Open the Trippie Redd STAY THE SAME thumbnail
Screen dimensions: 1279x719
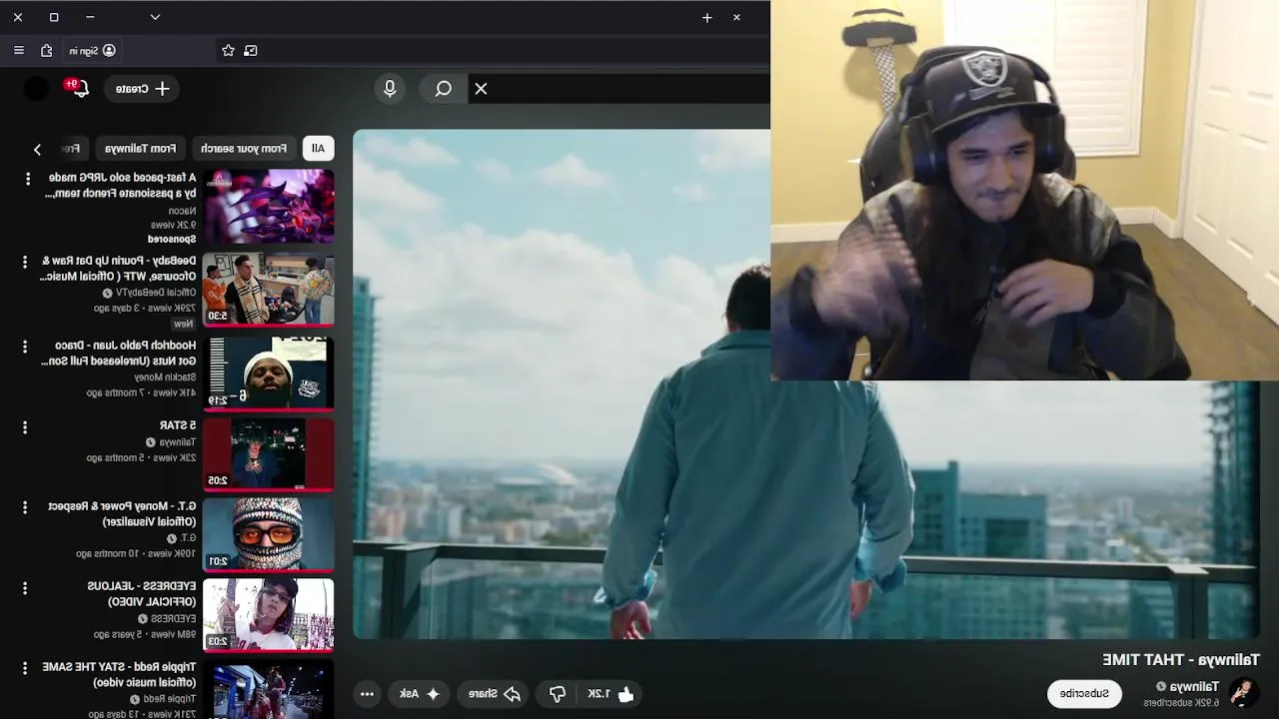click(x=269, y=689)
